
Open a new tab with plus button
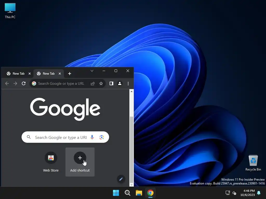70,74
